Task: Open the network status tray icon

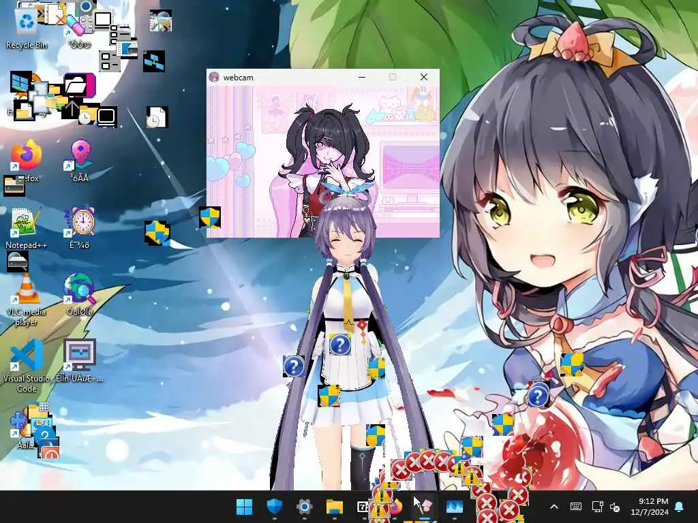Action: [597, 507]
